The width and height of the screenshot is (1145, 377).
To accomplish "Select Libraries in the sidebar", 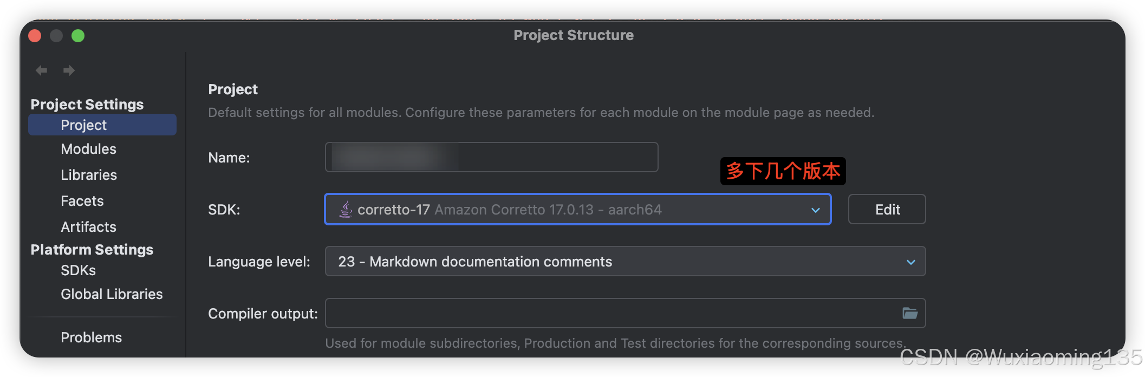I will [x=89, y=174].
